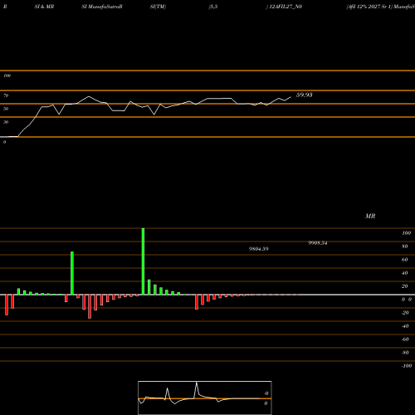415x415 pixels.
Task: Open the mini overview chart thumbnail
Action: (x=205, y=398)
